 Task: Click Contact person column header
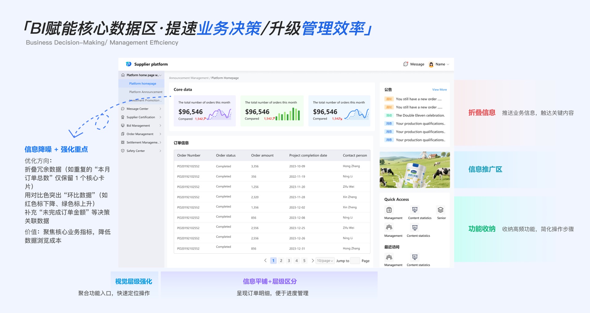click(x=355, y=155)
